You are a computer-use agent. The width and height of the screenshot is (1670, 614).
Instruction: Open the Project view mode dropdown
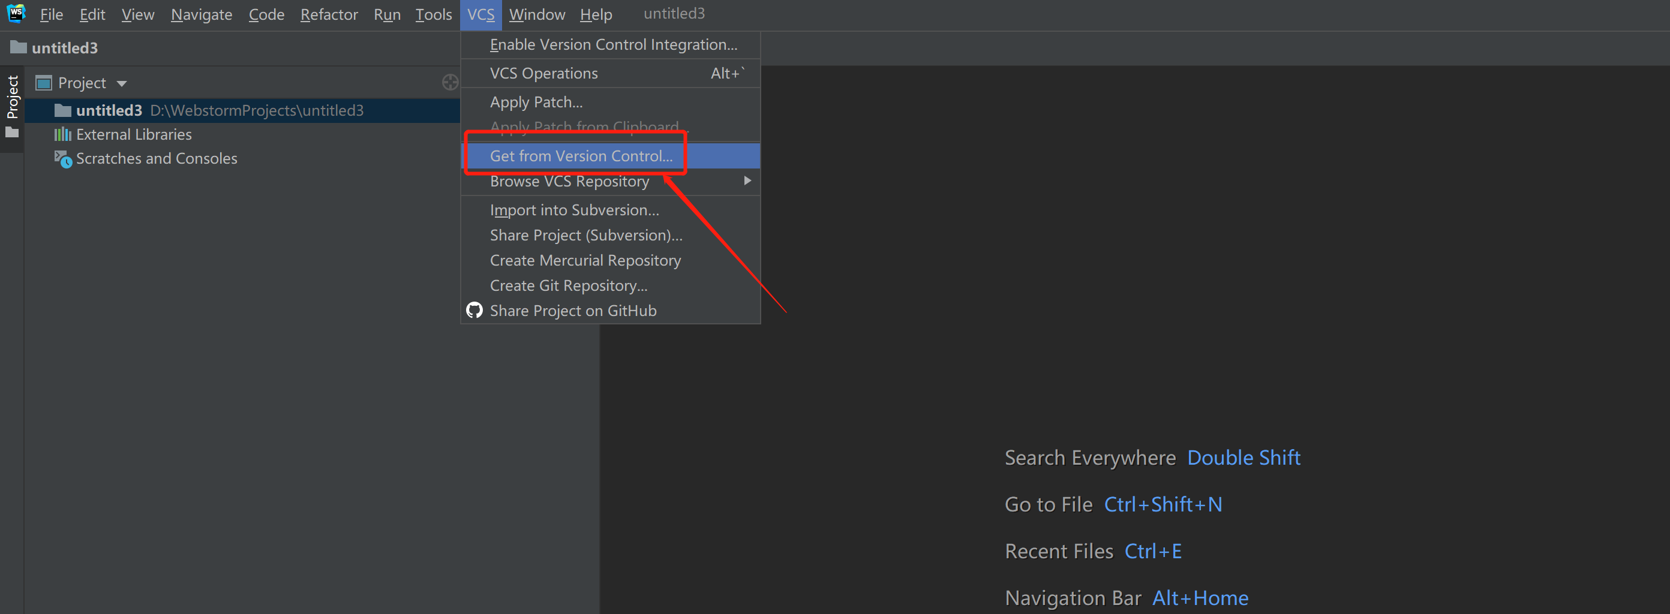122,83
